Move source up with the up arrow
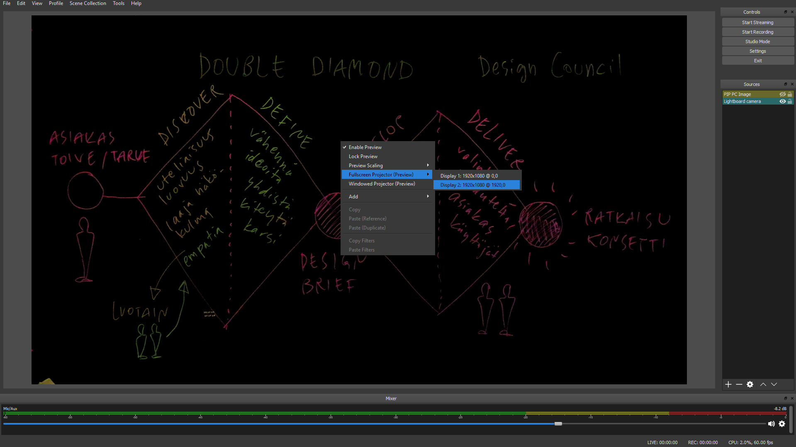Viewport: 796px width, 447px height. pos(763,384)
